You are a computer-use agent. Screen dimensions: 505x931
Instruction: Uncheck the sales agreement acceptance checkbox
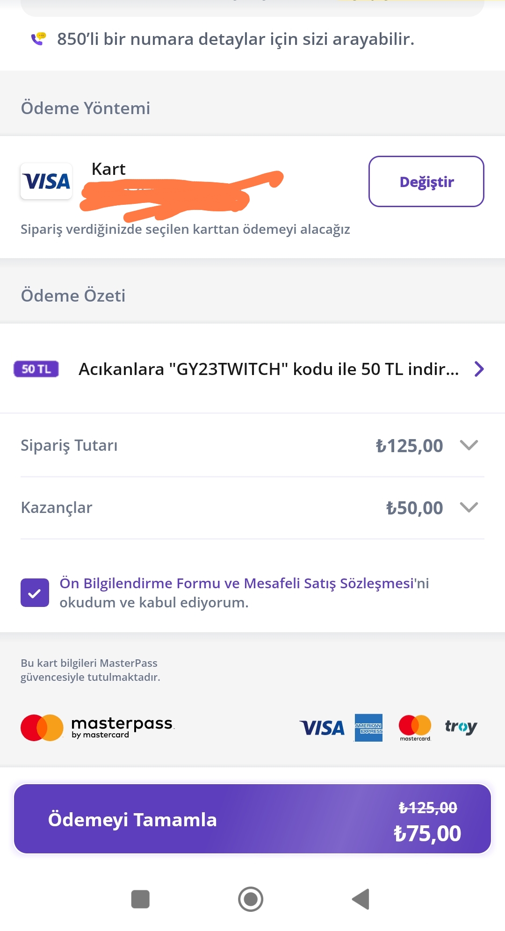(x=35, y=592)
